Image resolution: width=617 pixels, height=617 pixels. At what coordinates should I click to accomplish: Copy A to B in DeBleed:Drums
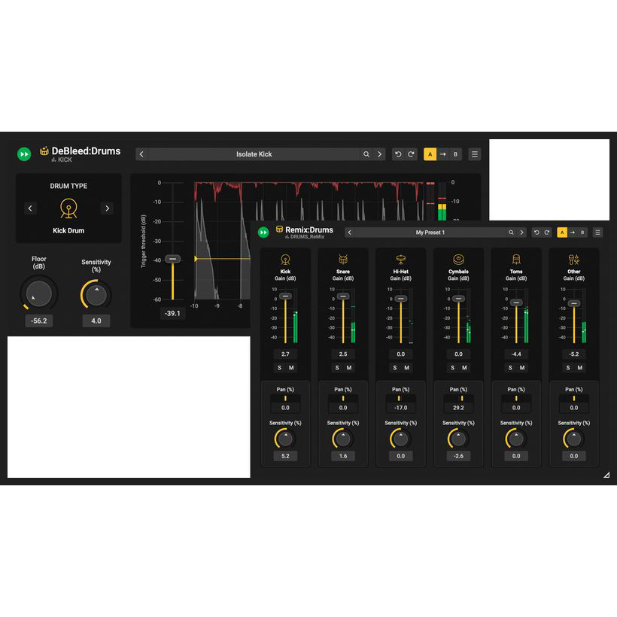442,154
